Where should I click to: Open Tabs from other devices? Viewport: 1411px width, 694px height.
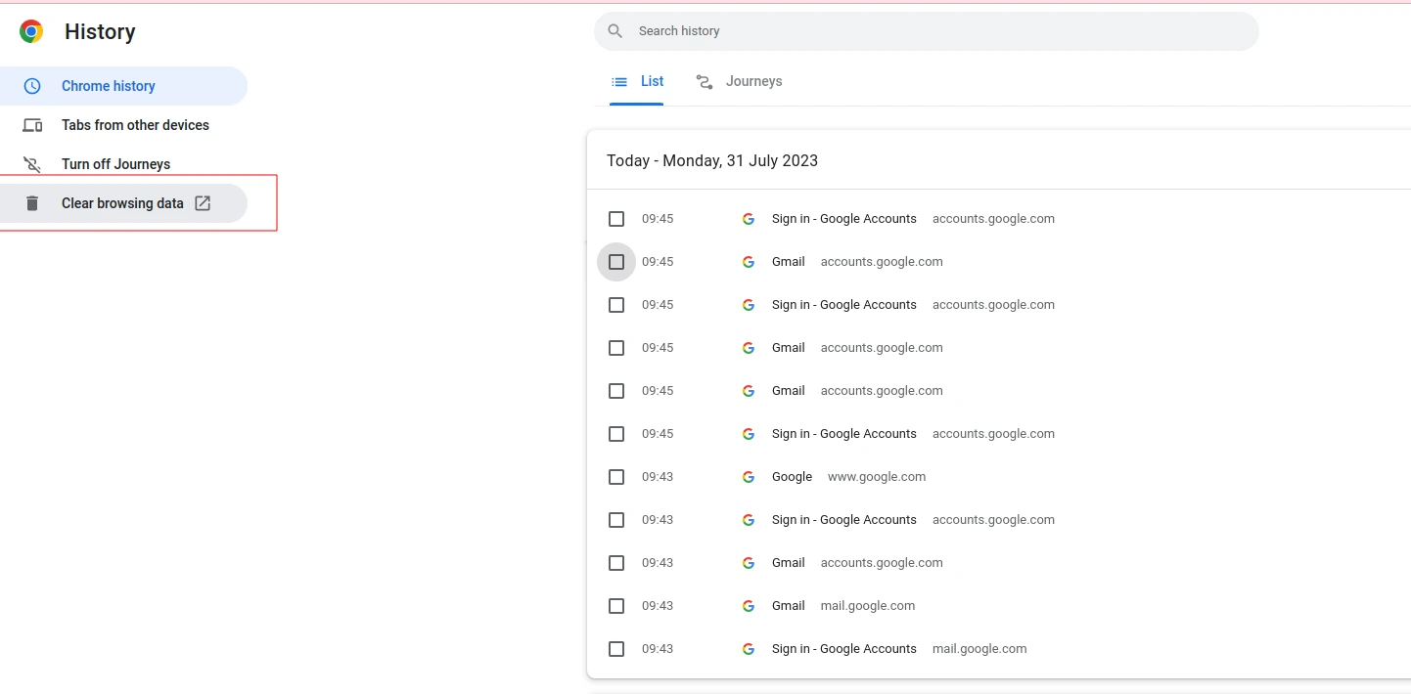[135, 125]
